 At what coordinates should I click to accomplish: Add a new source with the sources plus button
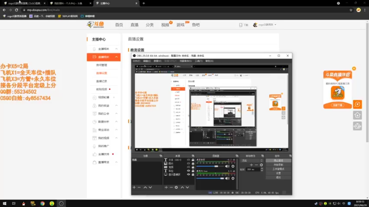point(166,187)
